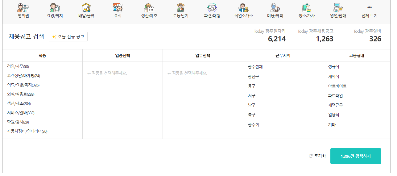Open the 요양/복지 category icon

55,8
